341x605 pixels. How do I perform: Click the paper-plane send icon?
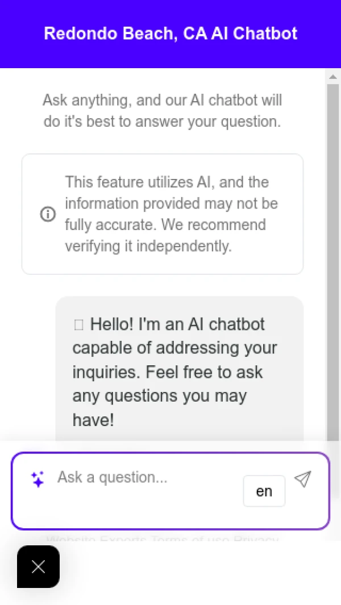coord(302,479)
